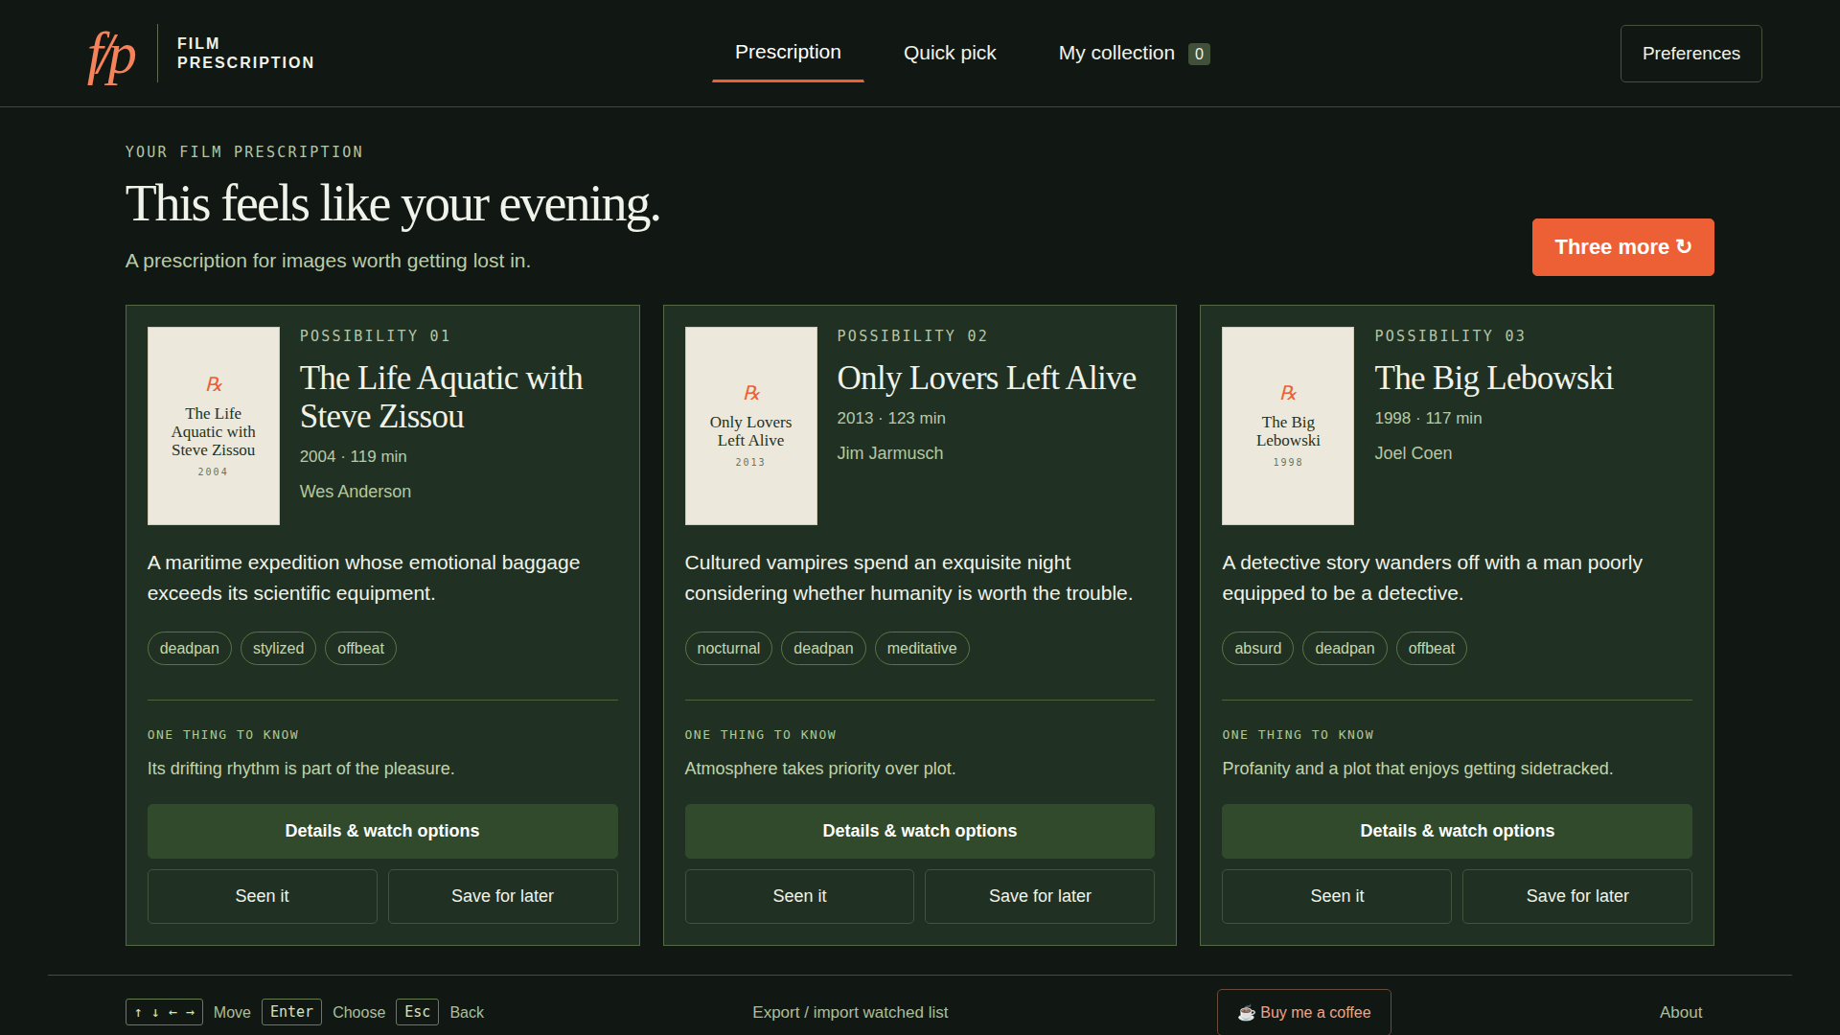Click Joel Coen director name
Screen dimensions: 1840x1035
point(1414,453)
